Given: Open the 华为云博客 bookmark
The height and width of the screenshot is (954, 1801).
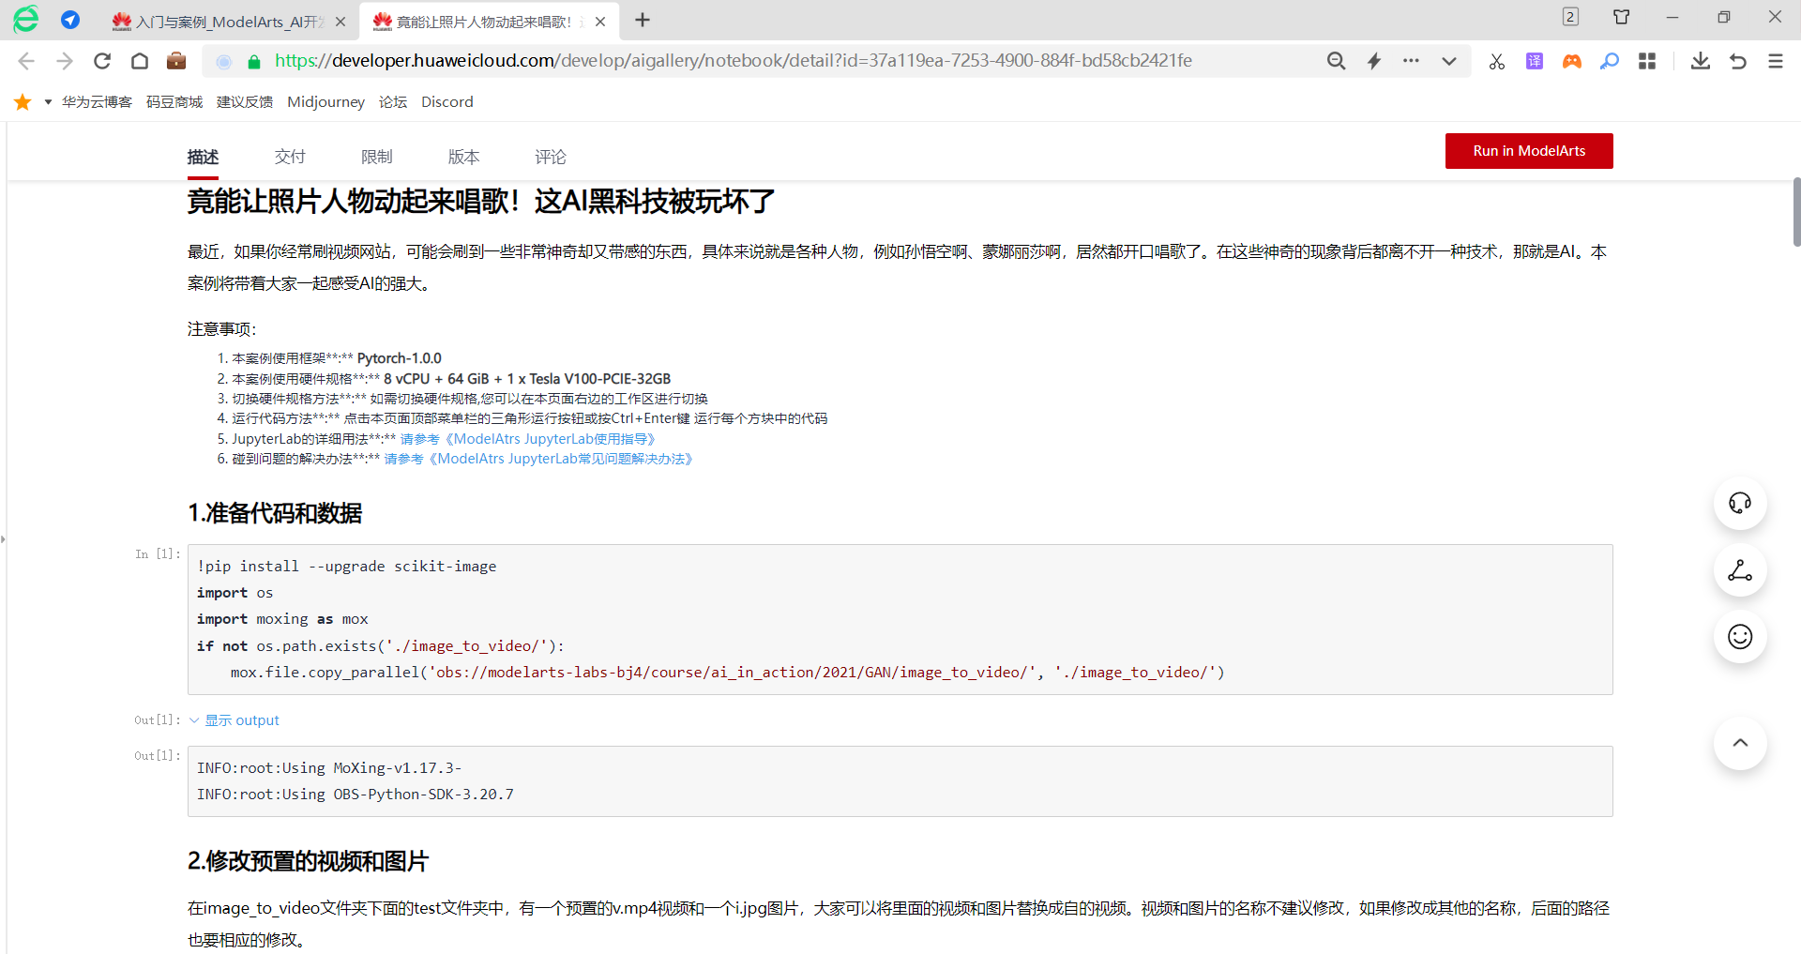Looking at the screenshot, I should (x=97, y=102).
